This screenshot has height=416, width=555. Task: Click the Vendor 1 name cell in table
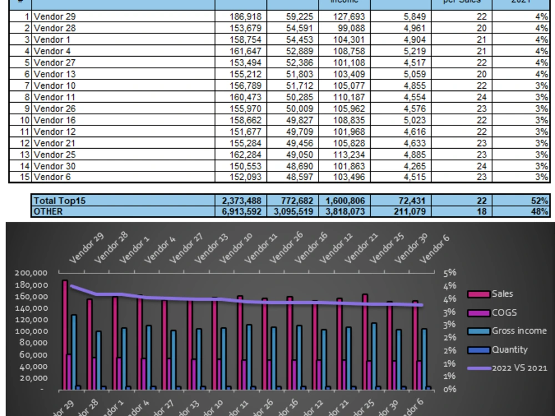point(123,39)
